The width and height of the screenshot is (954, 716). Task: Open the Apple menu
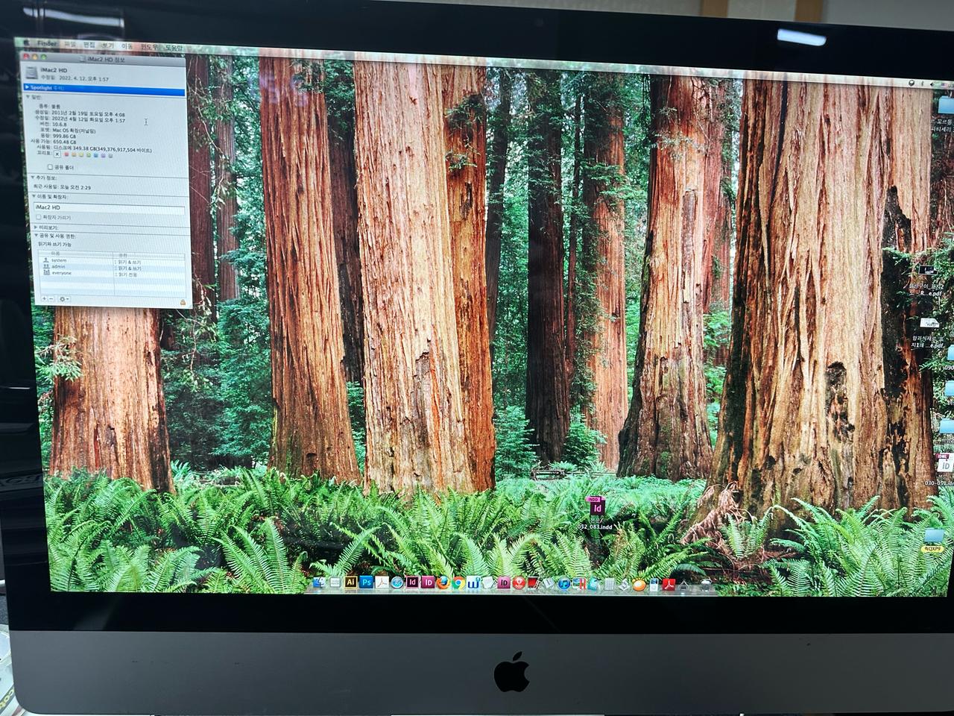coord(25,43)
